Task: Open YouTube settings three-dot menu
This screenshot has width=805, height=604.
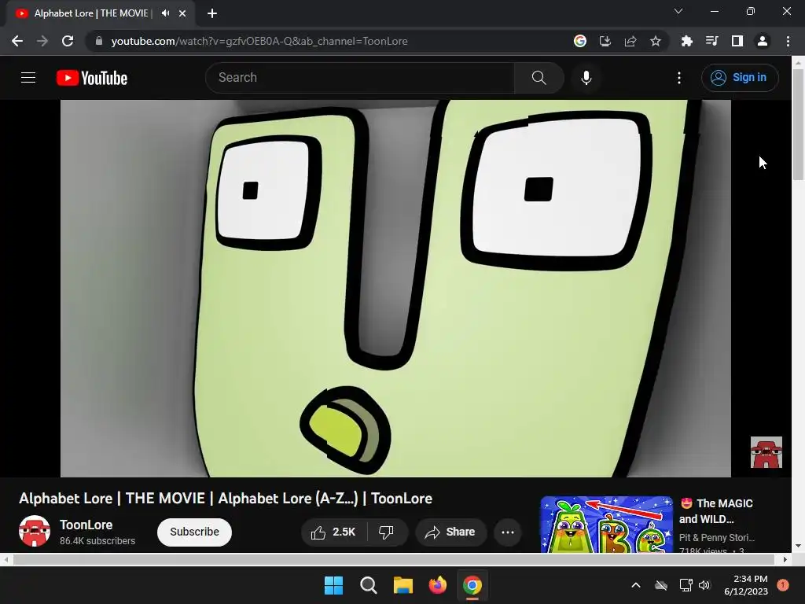Action: click(x=679, y=78)
